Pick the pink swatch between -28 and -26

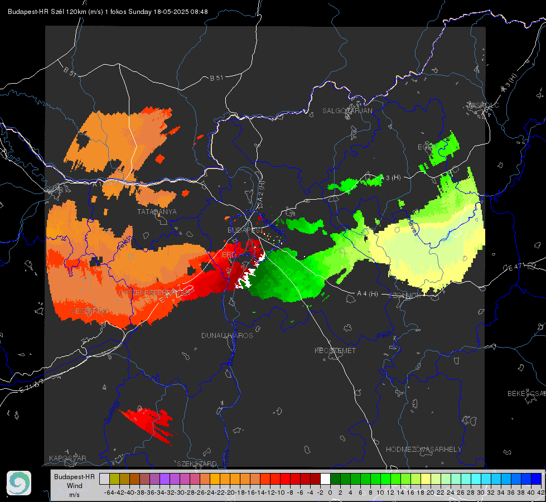point(195,479)
